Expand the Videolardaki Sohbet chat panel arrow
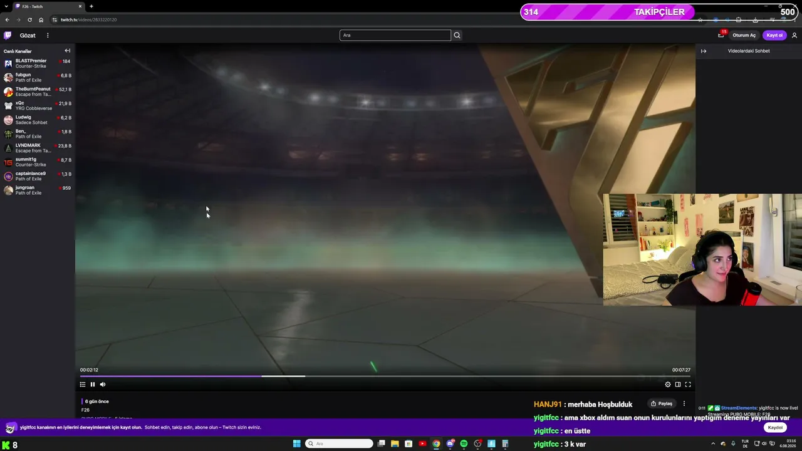 coord(704,51)
